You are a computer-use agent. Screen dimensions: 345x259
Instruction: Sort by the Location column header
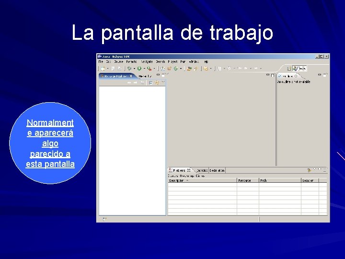point(310,180)
